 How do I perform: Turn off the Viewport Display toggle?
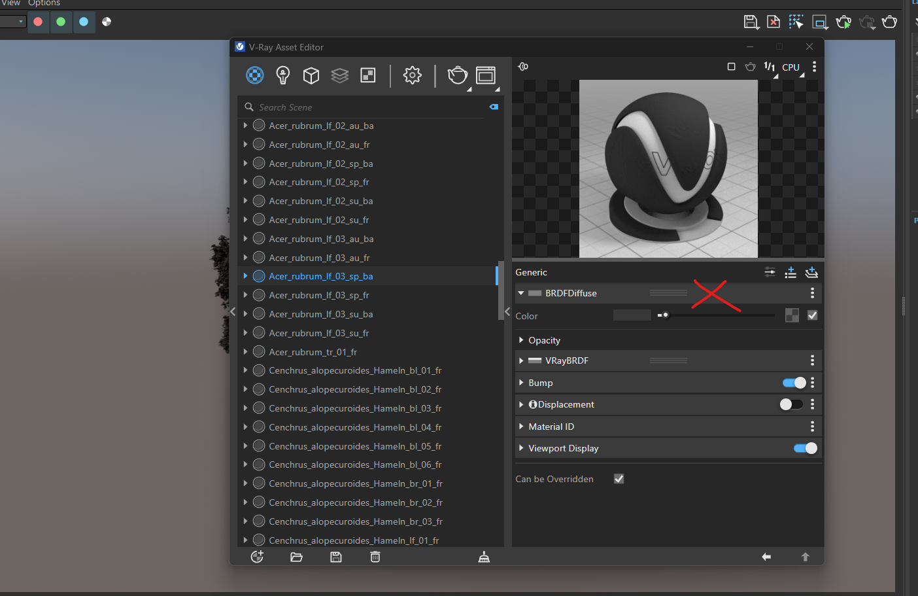(806, 448)
